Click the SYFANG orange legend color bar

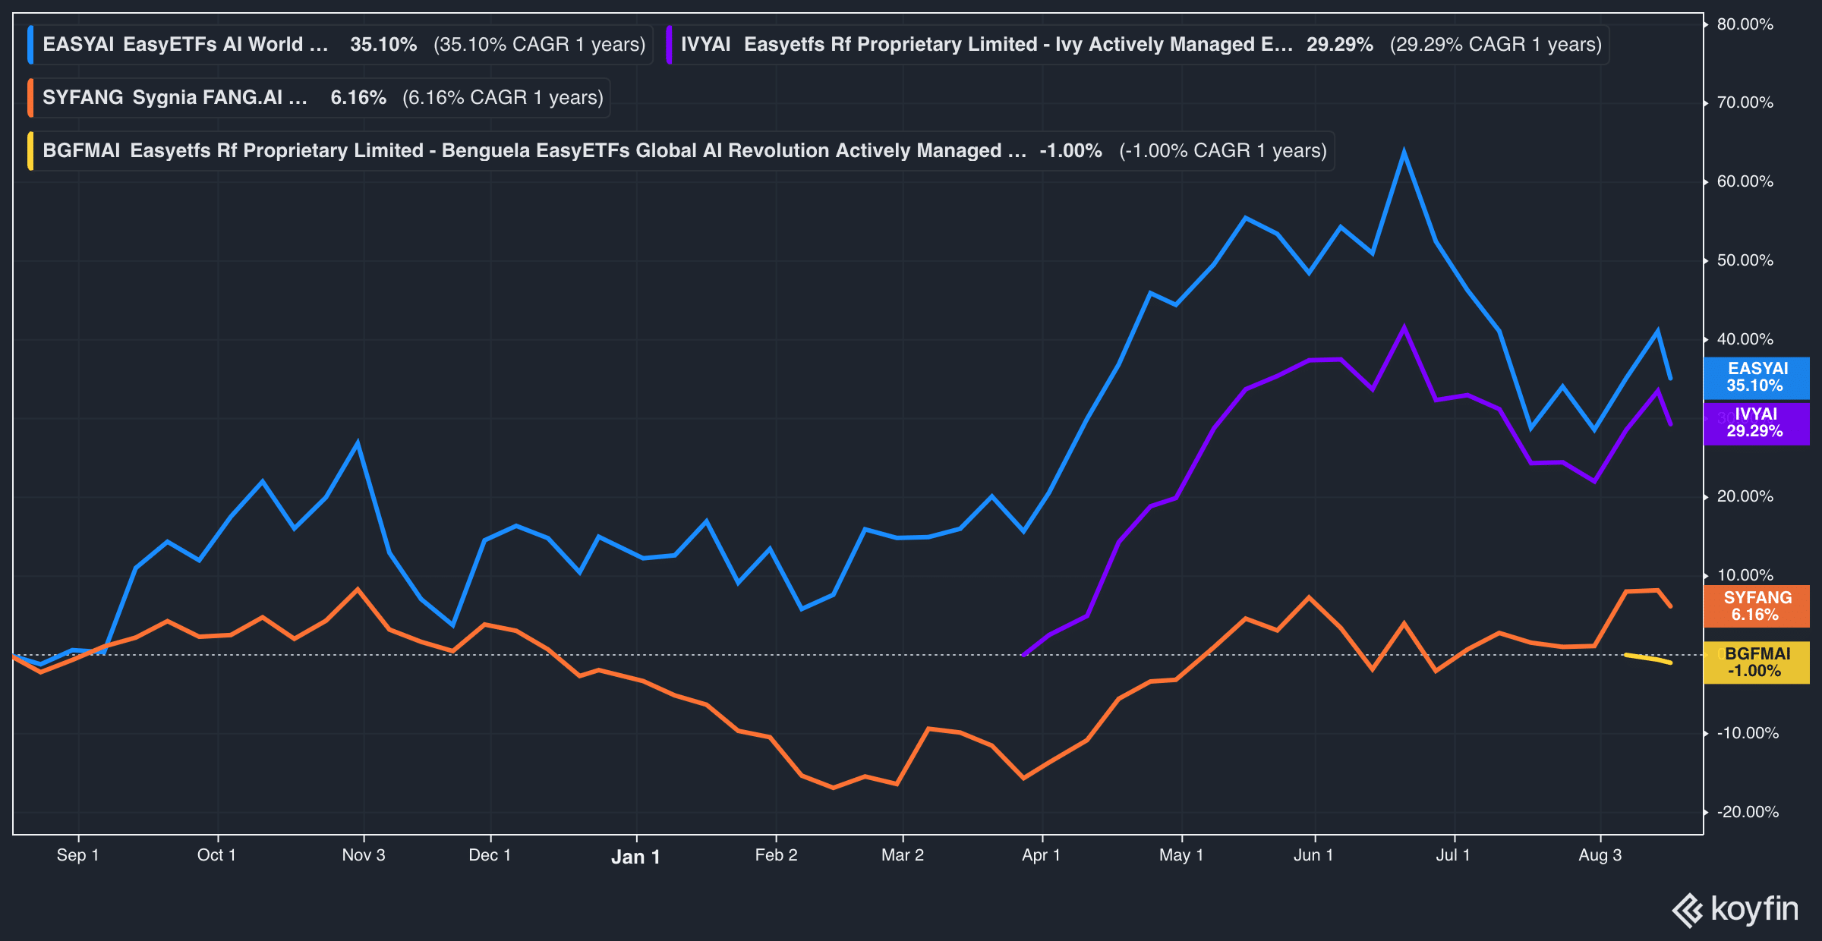point(30,98)
